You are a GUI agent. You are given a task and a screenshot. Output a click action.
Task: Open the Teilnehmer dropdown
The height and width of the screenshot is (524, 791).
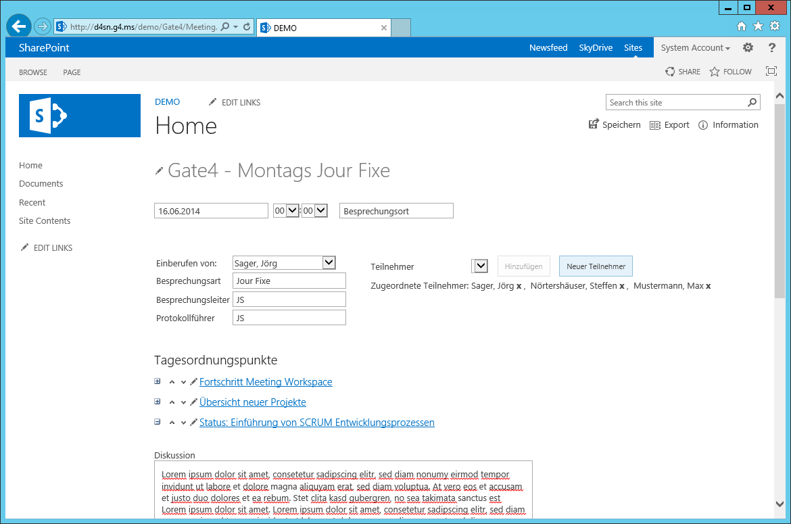pyautogui.click(x=481, y=266)
